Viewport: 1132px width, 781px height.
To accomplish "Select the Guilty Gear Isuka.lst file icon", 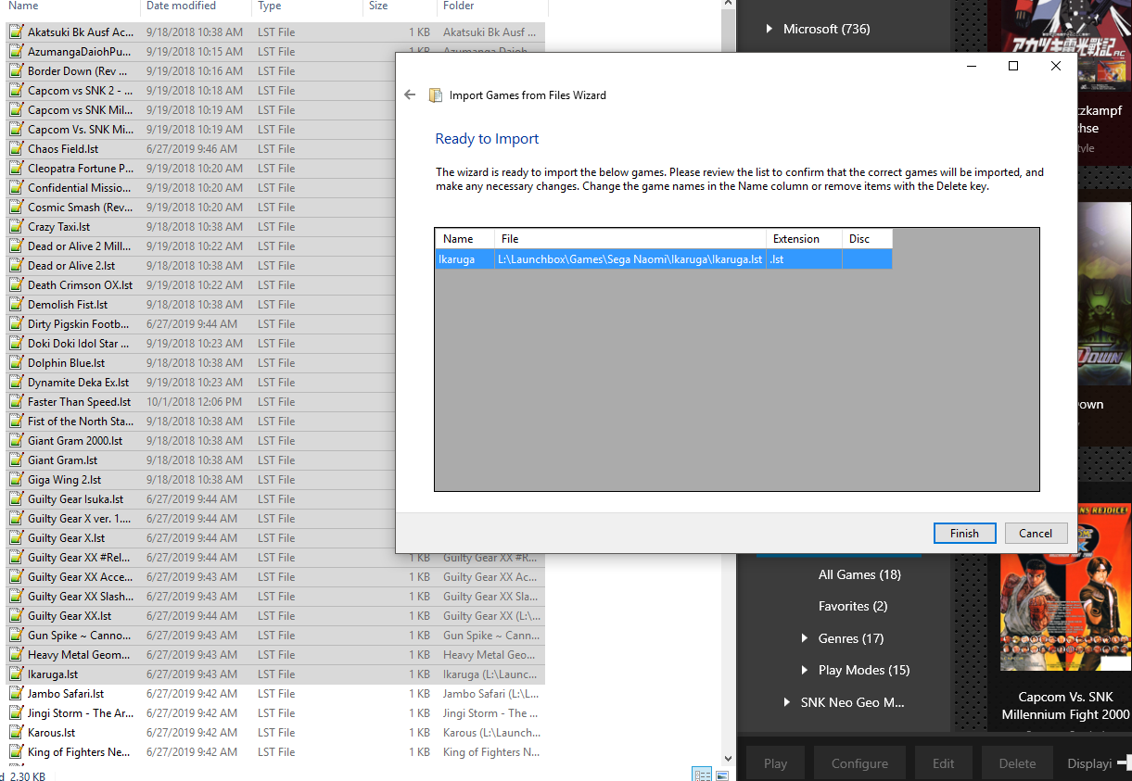I will (x=16, y=498).
